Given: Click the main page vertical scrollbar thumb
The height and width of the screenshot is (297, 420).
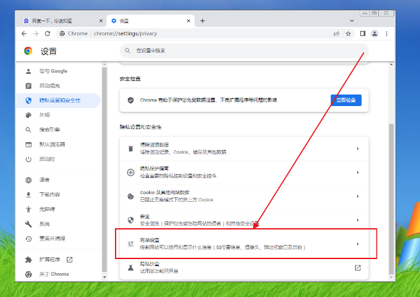Looking at the screenshot, I should [x=391, y=199].
